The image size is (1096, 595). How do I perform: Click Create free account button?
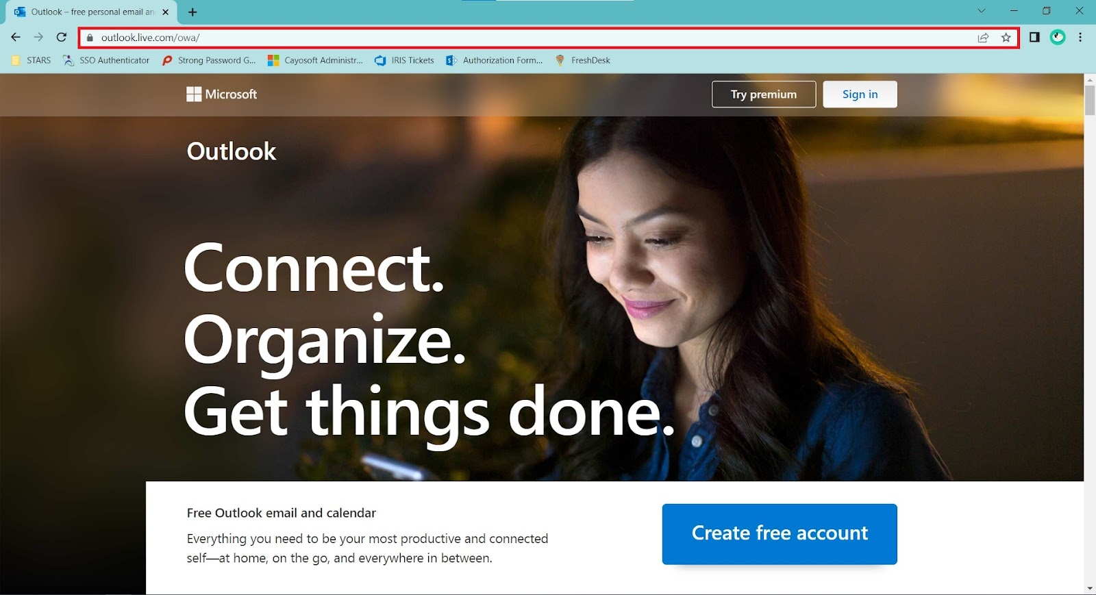[780, 534]
